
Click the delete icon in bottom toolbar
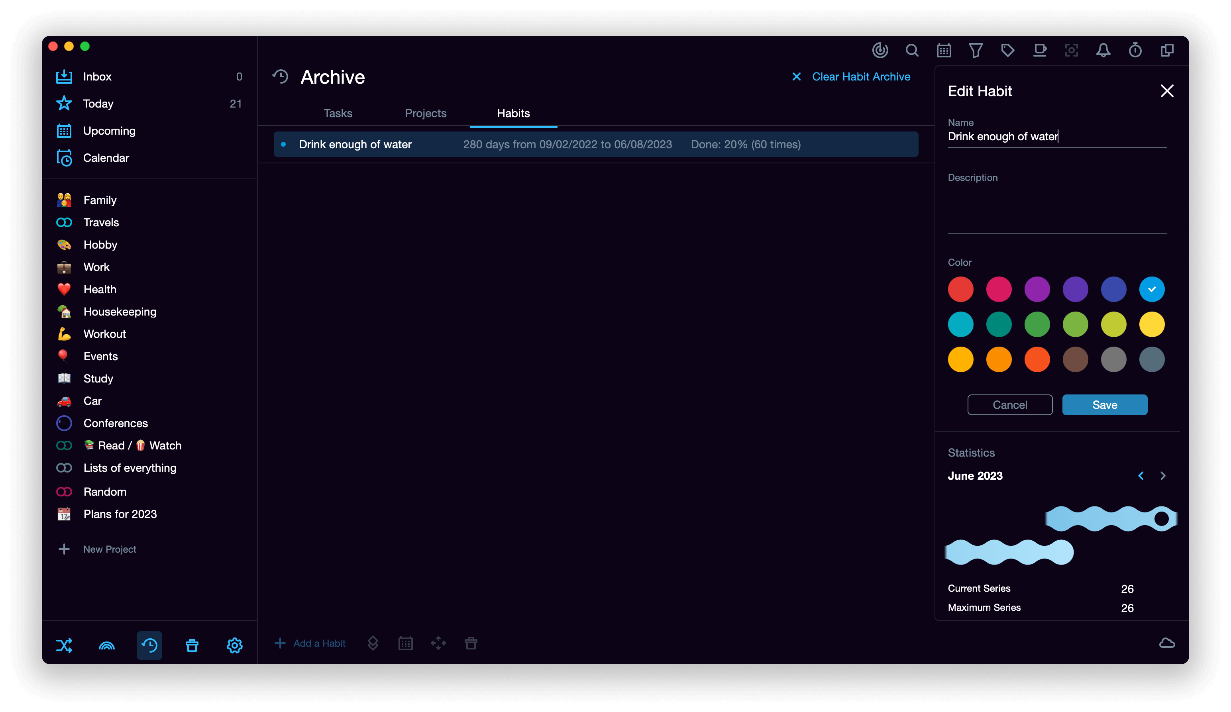[471, 643]
